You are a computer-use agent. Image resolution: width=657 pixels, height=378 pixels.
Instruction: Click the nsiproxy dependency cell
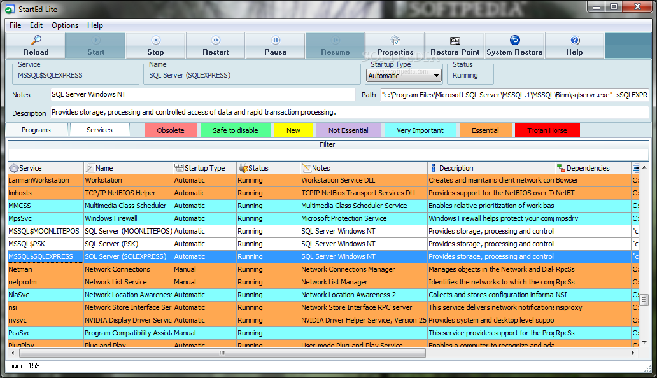593,307
